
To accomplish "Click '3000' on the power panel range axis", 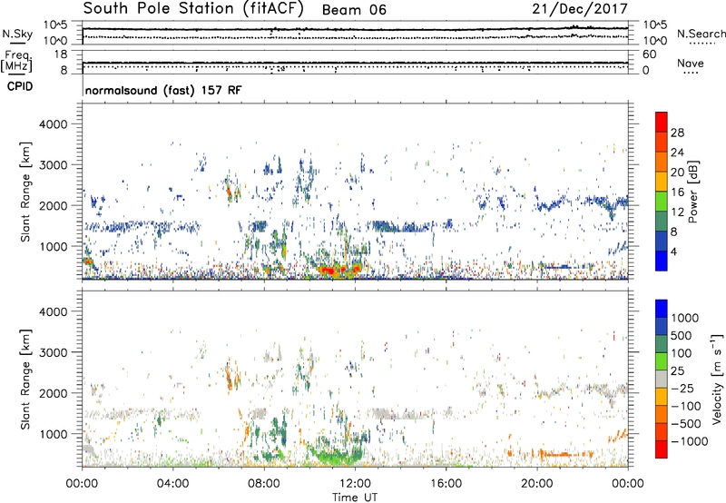I will point(54,165).
